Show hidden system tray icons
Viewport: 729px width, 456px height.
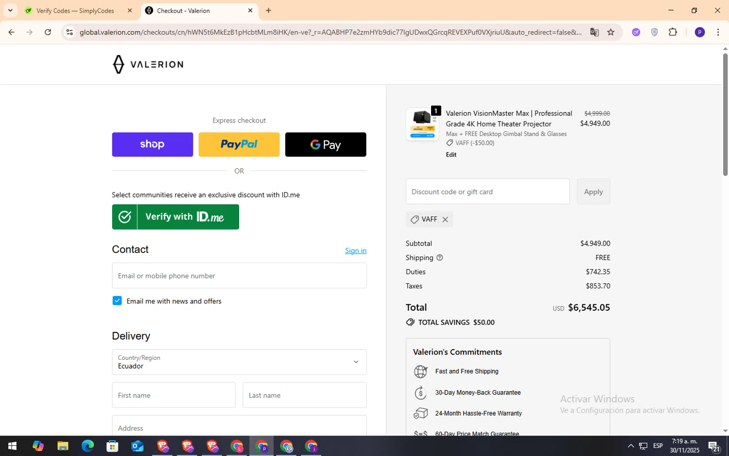[x=630, y=446]
